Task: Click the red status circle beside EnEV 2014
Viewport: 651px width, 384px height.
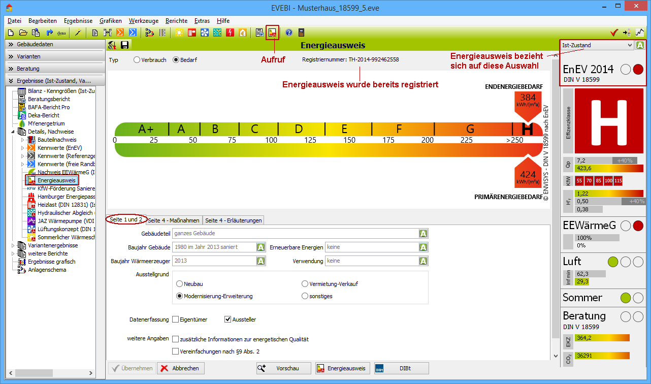Action: pos(638,70)
